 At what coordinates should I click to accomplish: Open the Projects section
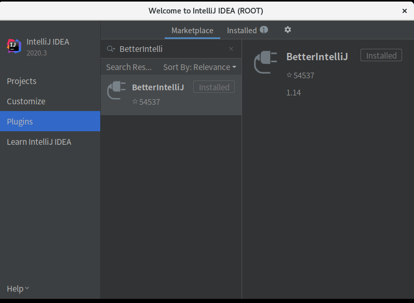pos(50,81)
